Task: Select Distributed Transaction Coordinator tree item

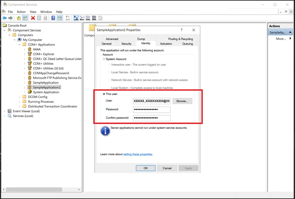Action: 52,106
